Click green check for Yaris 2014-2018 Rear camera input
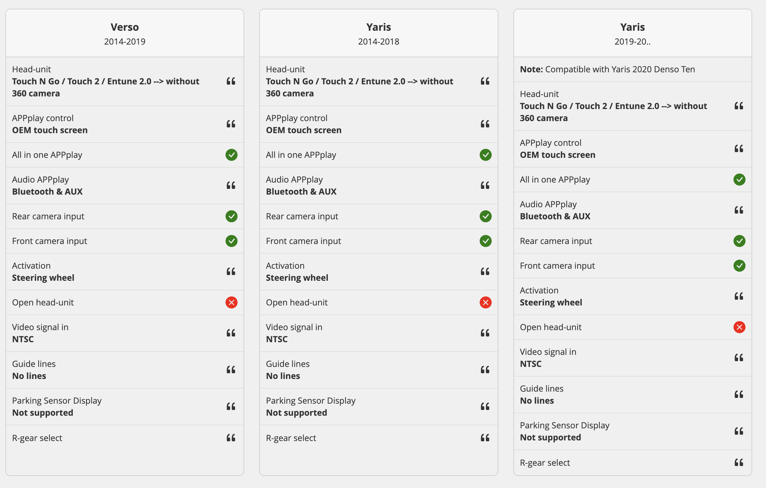This screenshot has width=766, height=488. click(x=485, y=217)
